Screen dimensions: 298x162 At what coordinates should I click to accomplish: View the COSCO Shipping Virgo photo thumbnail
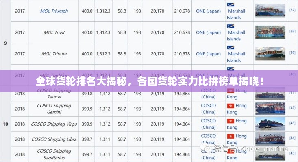coord(270,124)
